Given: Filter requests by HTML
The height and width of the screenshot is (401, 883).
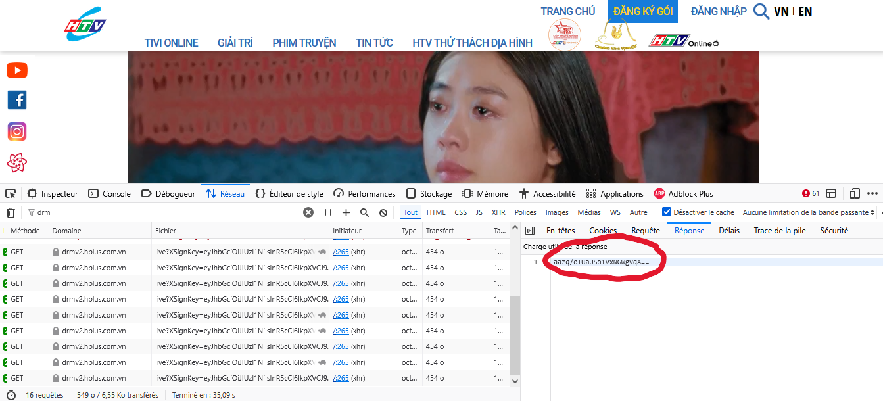Looking at the screenshot, I should (x=436, y=212).
